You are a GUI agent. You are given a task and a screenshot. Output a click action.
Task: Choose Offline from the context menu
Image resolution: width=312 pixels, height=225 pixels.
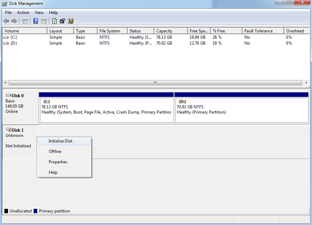64,152
